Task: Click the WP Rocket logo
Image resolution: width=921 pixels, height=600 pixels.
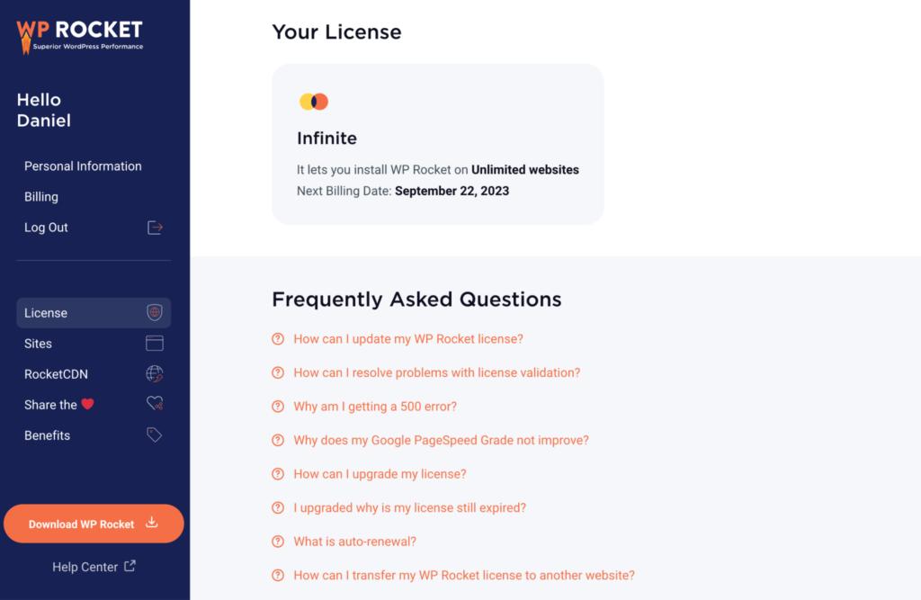Action: [x=79, y=34]
